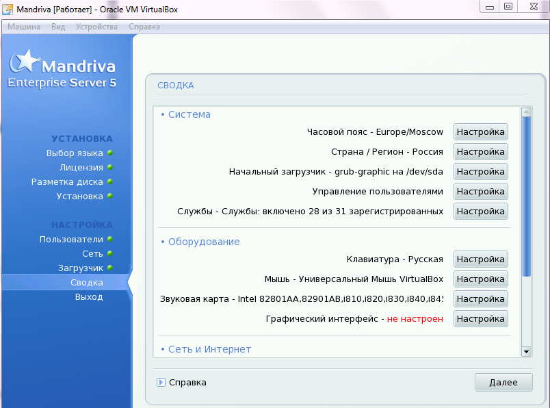Click the Mandriva star logo
The image size is (550, 408).
pos(25,61)
